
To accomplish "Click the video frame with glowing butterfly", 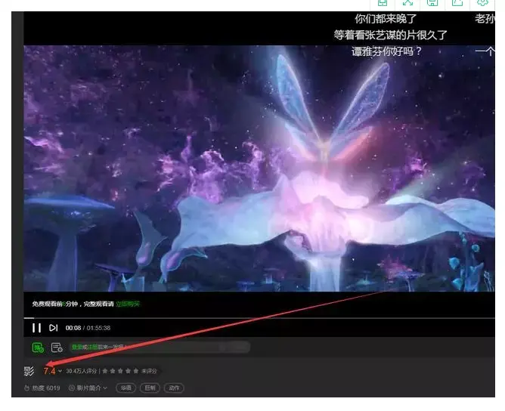I will 259,168.
